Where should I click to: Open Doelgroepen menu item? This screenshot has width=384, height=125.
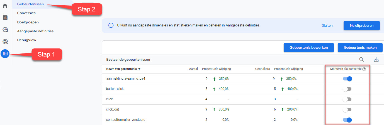point(28,22)
